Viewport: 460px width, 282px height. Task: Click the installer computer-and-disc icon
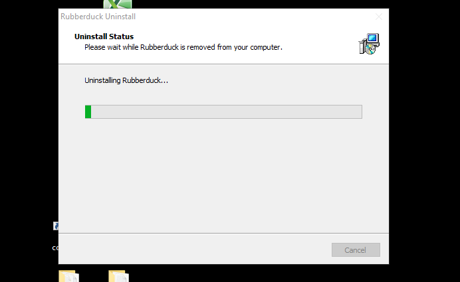[369, 44]
